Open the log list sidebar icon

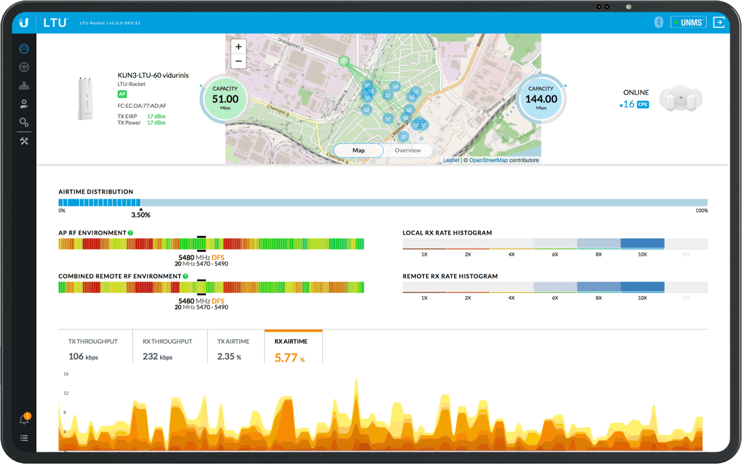(x=24, y=438)
